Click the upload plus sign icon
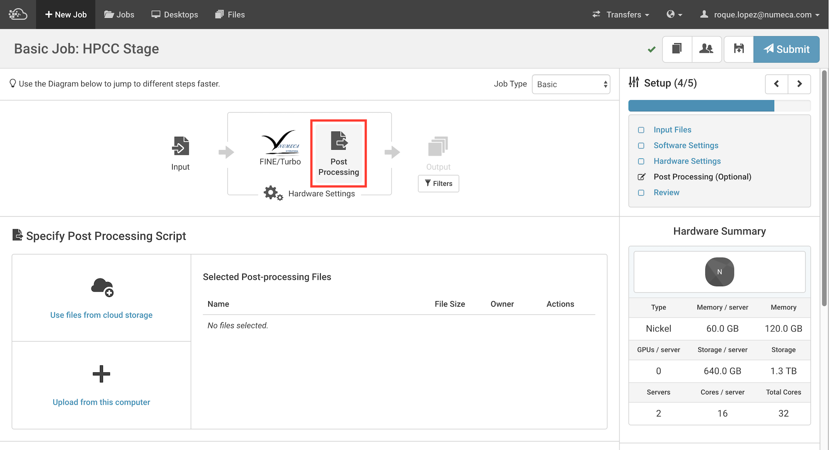This screenshot has height=450, width=829. point(101,374)
